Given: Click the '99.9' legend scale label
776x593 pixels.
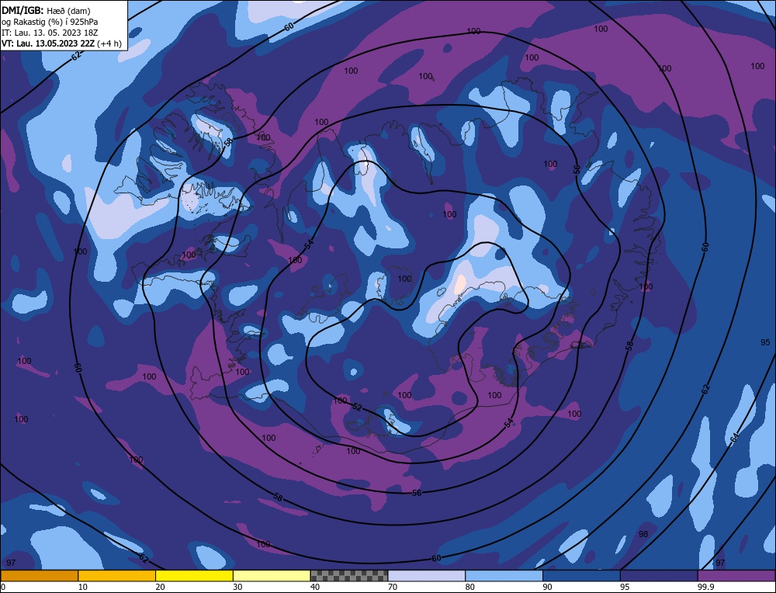Looking at the screenshot, I should click(705, 587).
